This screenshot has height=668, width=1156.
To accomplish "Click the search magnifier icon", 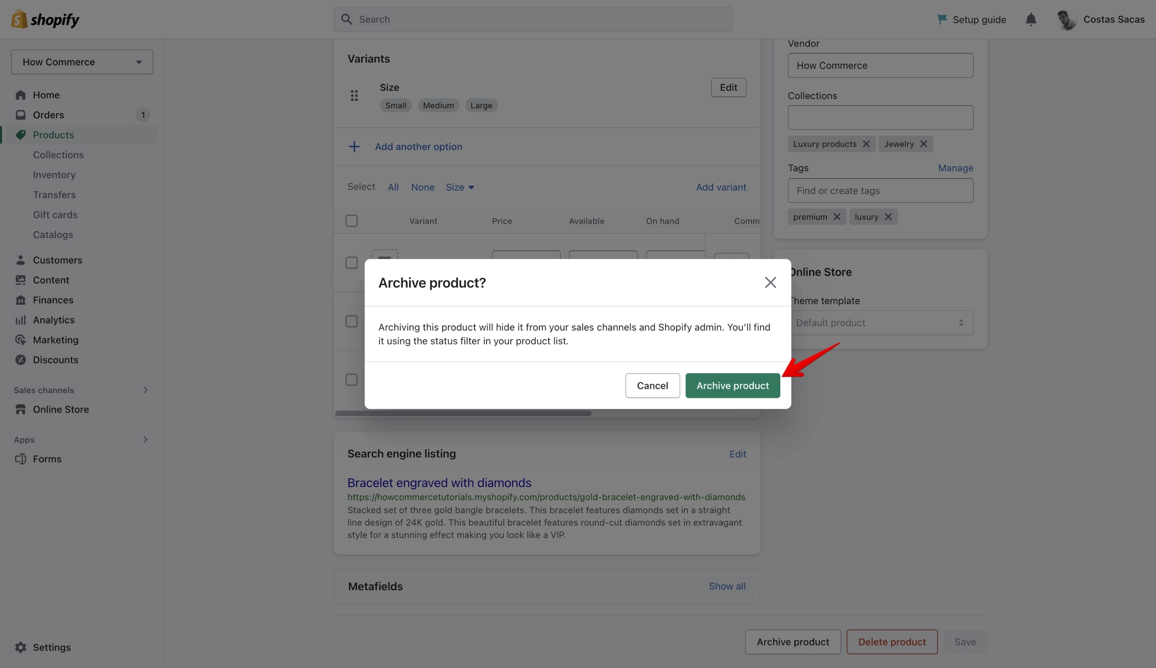I will pos(347,19).
